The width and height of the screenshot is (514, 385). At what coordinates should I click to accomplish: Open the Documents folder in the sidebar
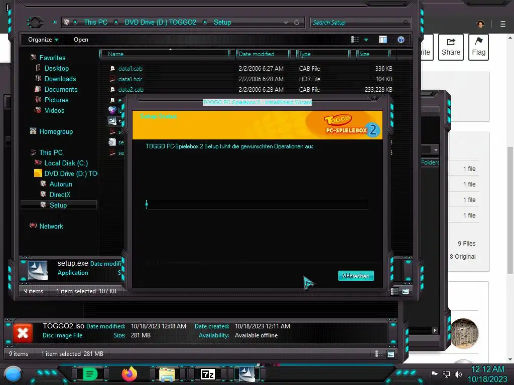61,89
